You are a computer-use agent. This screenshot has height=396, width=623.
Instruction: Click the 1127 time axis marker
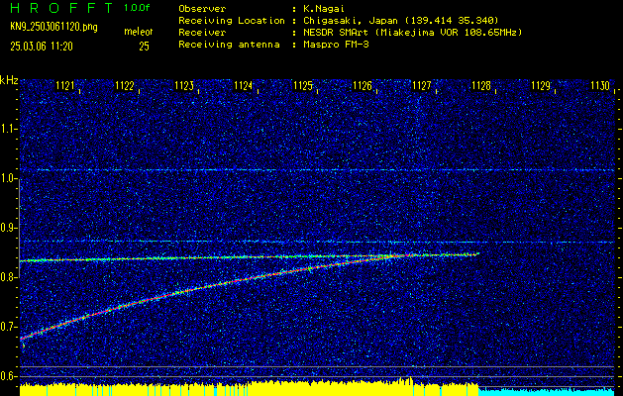click(422, 85)
